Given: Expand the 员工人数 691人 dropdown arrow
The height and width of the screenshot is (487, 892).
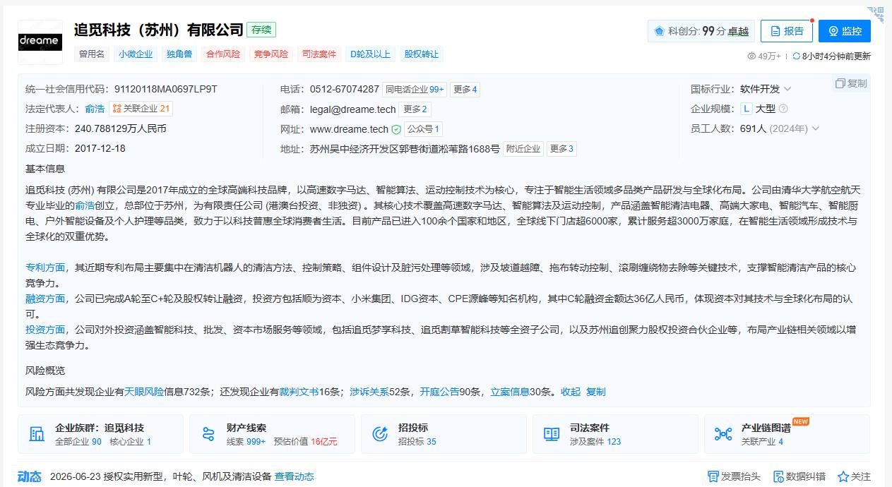Looking at the screenshot, I should click(816, 128).
